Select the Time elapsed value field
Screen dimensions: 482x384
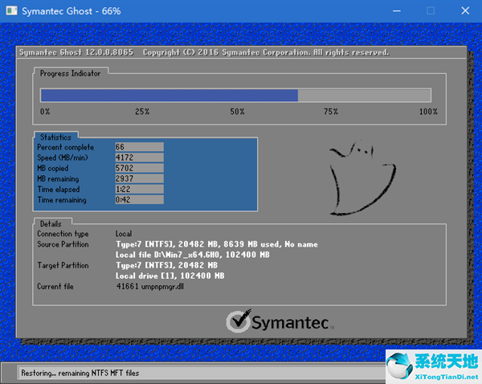click(x=139, y=189)
